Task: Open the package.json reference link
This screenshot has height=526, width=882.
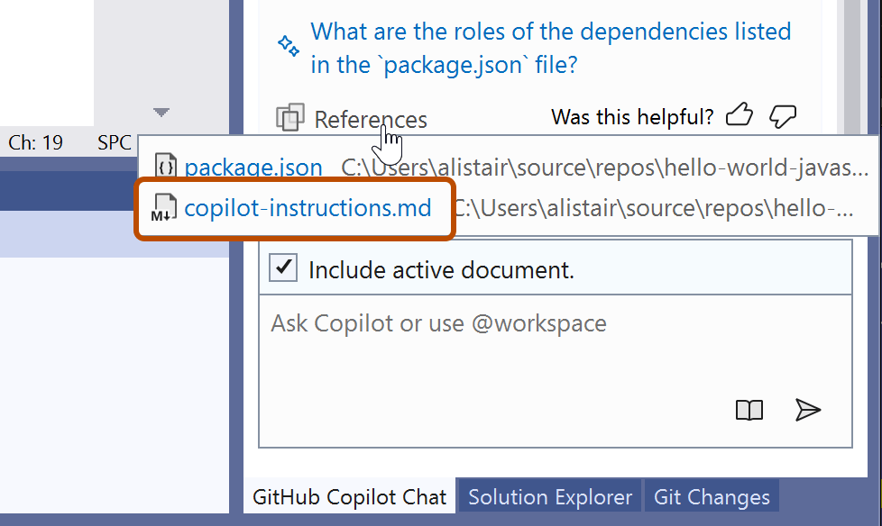Action: click(x=253, y=166)
